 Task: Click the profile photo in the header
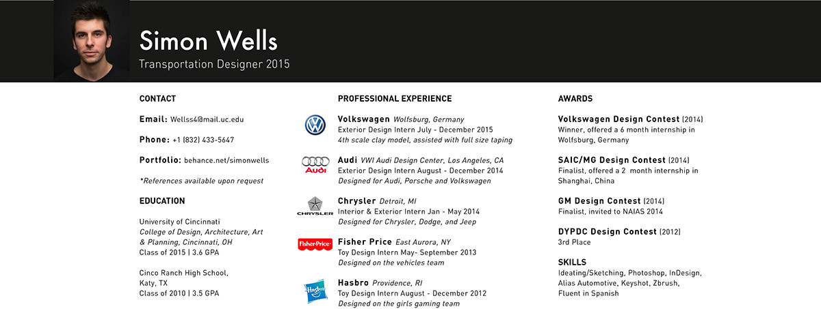pos(92,41)
